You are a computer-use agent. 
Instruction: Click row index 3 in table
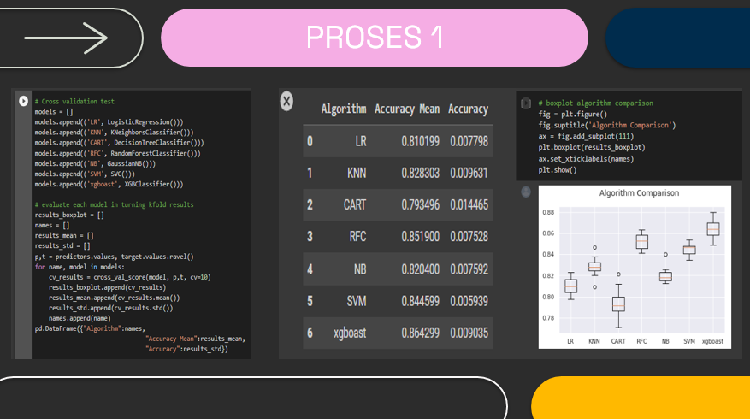[x=310, y=236]
